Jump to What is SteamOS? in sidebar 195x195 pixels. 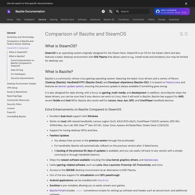tap(18, 52)
